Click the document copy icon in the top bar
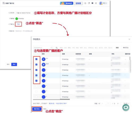Image resolution: width=132 pixels, height=113 pixels. [85, 3]
